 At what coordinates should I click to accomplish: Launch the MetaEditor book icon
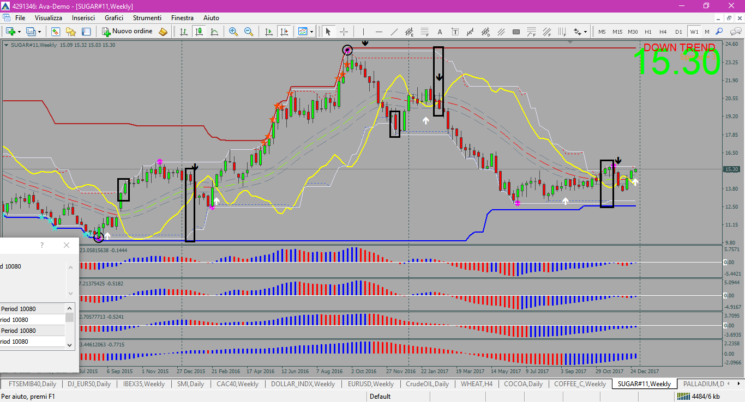click(x=163, y=32)
